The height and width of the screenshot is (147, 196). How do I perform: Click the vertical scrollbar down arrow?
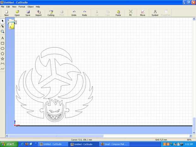pos(194,132)
